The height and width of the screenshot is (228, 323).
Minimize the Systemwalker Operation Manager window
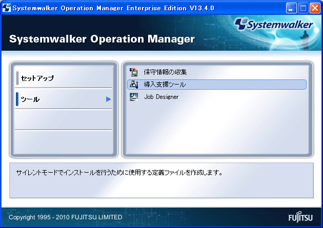click(x=291, y=8)
